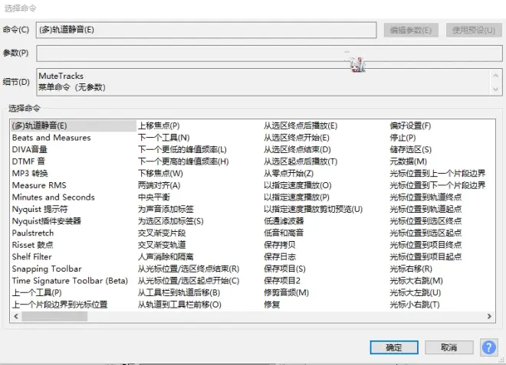This screenshot has width=506, height=365.
Task: Click into the 参数(P) input field
Action: click(269, 53)
